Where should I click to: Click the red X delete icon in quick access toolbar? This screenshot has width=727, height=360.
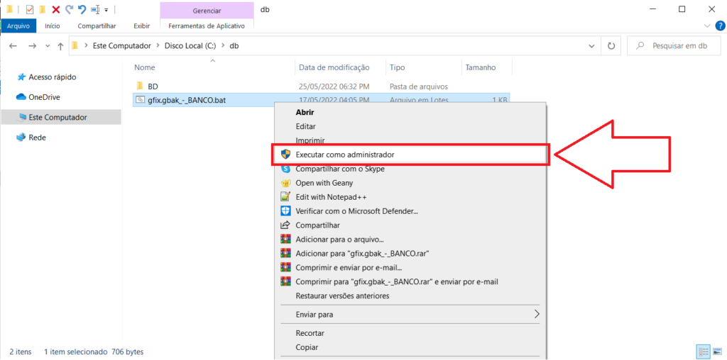56,10
